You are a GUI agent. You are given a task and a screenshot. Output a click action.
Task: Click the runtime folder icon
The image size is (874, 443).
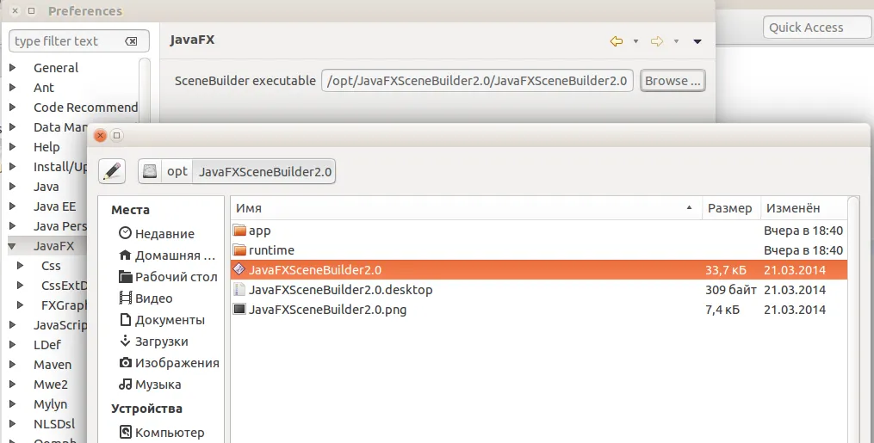tap(239, 249)
